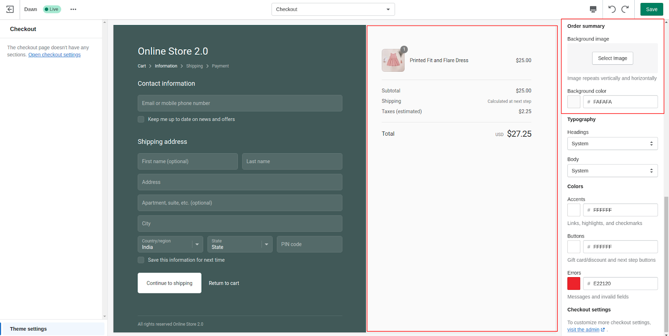Tick Save this information for next time

(x=141, y=260)
